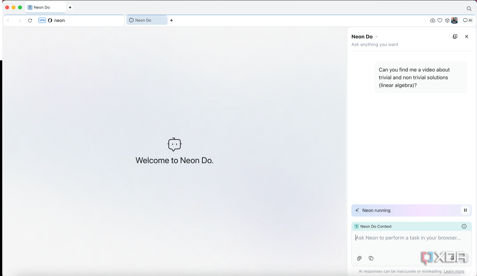The height and width of the screenshot is (276, 477).
Task: Start a new chat from the panel header
Action: pos(455,36)
